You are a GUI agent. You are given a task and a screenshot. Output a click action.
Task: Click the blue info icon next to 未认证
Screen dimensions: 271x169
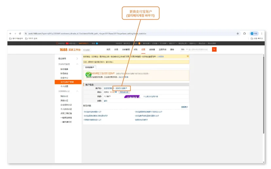click(x=116, y=92)
